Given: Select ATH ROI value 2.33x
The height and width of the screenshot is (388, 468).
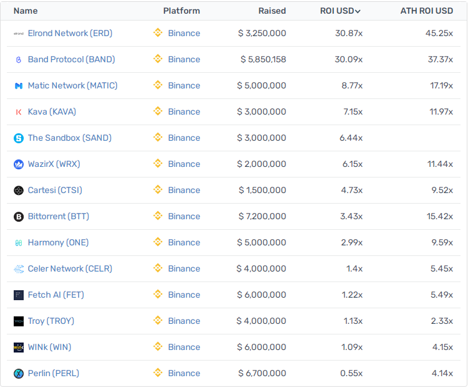Looking at the screenshot, I should (442, 321).
